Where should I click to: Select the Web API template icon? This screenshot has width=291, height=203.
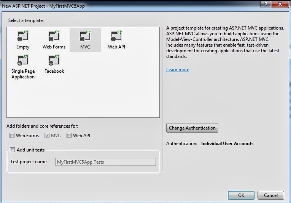point(116,36)
